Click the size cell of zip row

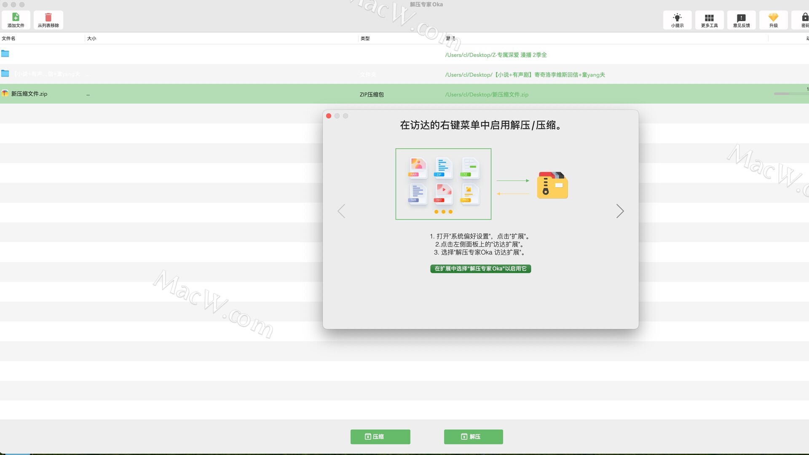(88, 95)
